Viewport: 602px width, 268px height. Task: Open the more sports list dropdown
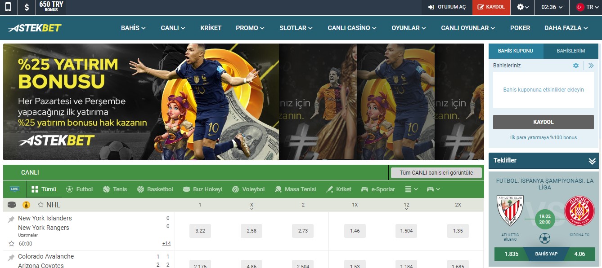point(411,189)
